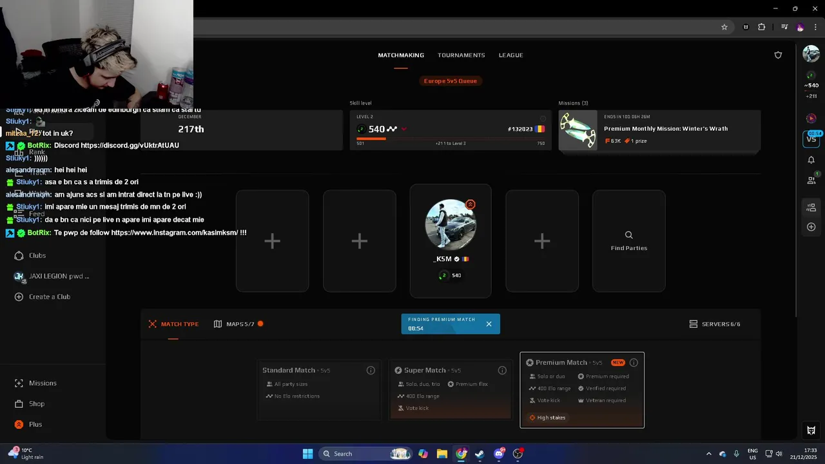Click Create a Club
The image size is (825, 464).
43,297
